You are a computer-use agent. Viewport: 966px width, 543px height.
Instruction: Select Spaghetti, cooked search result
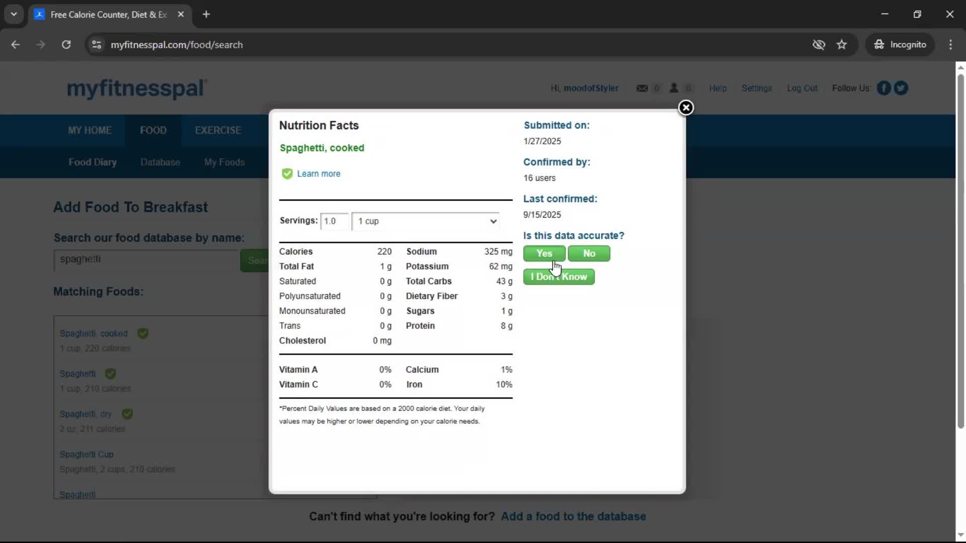(94, 333)
